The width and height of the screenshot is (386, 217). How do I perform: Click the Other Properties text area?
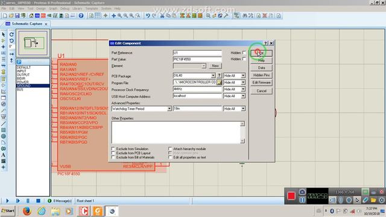click(176, 133)
